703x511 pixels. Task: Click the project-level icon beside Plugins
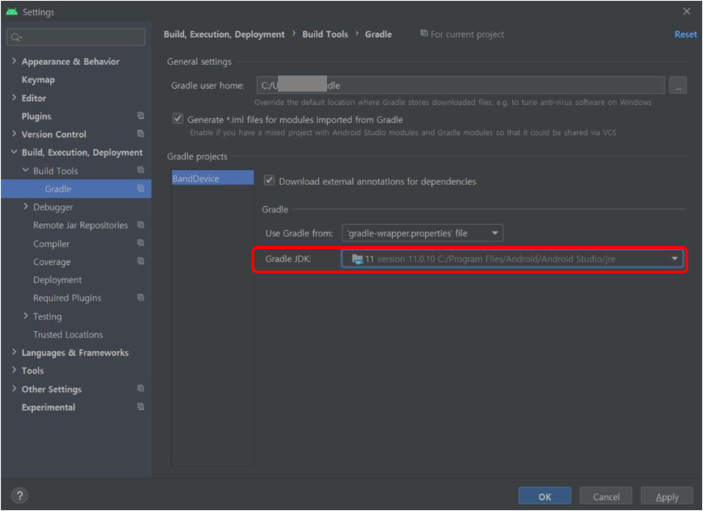pyautogui.click(x=140, y=116)
